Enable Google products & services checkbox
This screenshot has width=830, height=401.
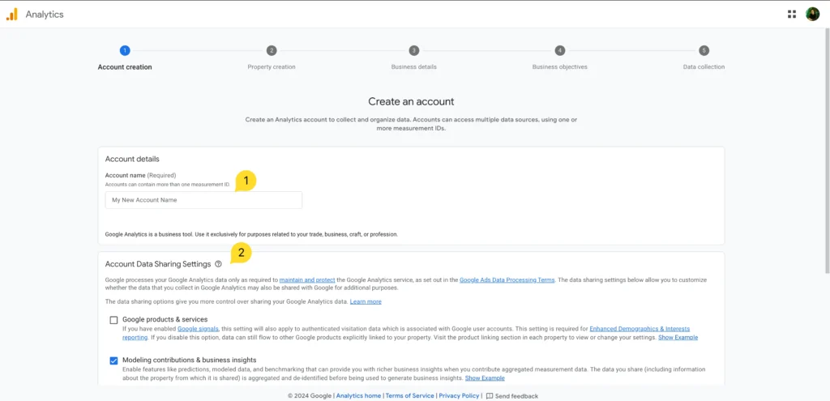113,320
